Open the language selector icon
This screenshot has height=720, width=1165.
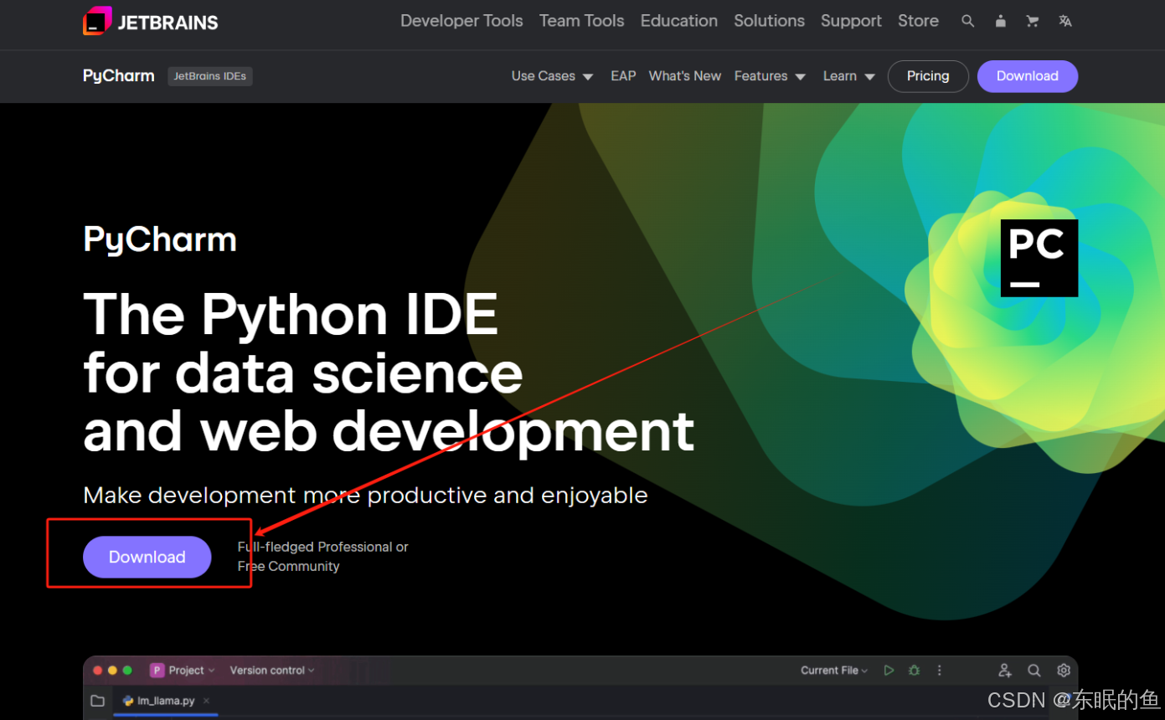coord(1065,21)
